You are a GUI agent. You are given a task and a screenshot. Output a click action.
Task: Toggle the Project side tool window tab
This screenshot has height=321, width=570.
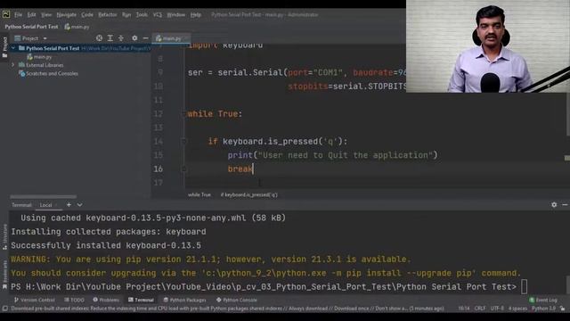coord(4,47)
